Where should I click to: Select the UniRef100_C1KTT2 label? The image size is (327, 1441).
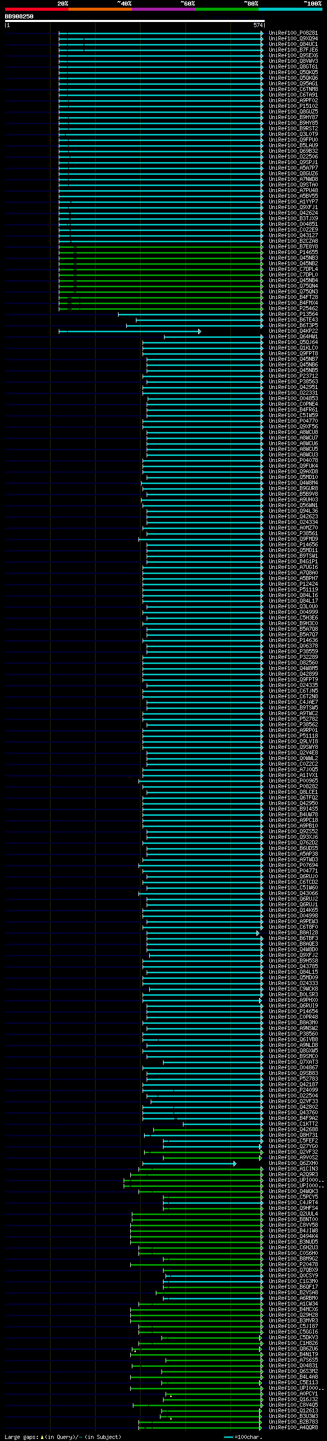(293, 1124)
